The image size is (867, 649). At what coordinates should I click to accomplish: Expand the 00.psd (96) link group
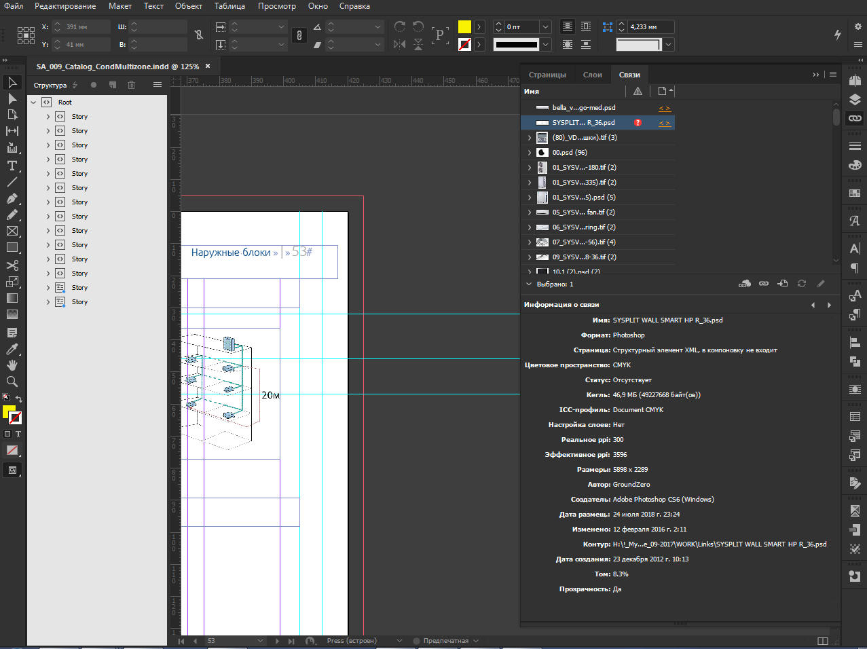pyautogui.click(x=530, y=153)
